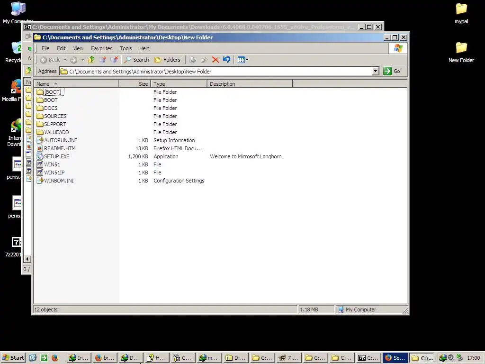Screen dimensions: 485x364
Task: Click the Up one level folder icon
Action: click(x=91, y=60)
